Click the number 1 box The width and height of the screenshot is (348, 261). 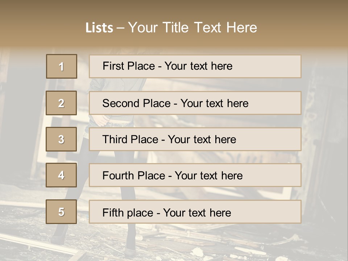62,66
